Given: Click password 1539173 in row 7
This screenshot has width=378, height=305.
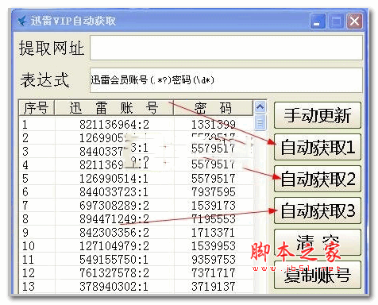Looking at the screenshot, I should coord(214,206).
